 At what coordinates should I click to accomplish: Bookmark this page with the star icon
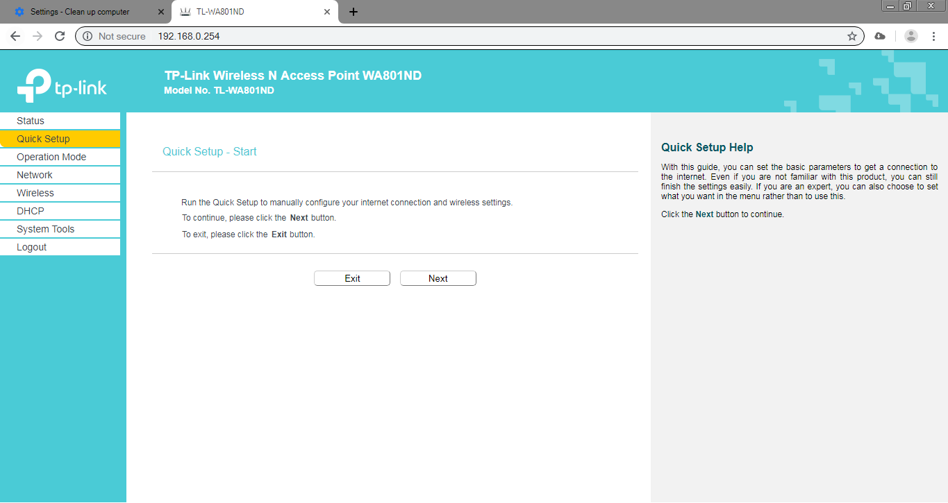tap(852, 36)
